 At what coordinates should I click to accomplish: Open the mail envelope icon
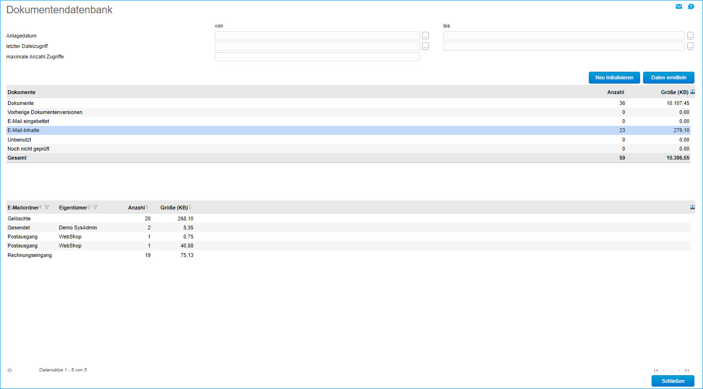(679, 7)
